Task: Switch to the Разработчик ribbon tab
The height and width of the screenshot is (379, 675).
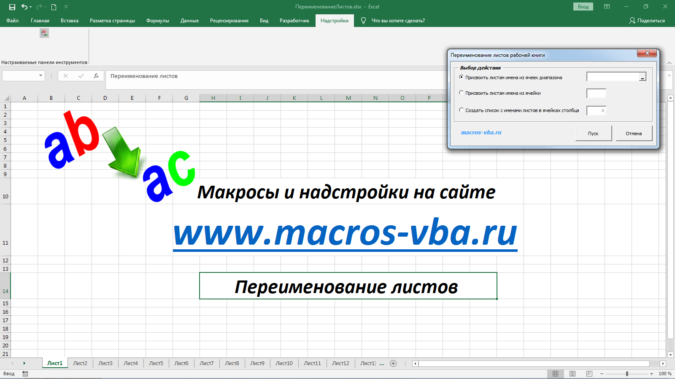Action: coord(294,20)
